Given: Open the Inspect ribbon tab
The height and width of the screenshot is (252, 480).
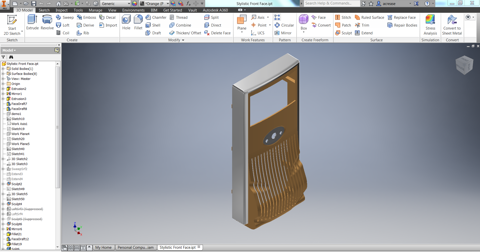Looking at the screenshot, I should click(x=62, y=10).
